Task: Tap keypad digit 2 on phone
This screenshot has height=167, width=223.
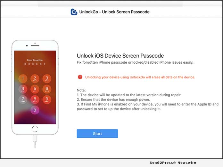Action: click(35, 78)
